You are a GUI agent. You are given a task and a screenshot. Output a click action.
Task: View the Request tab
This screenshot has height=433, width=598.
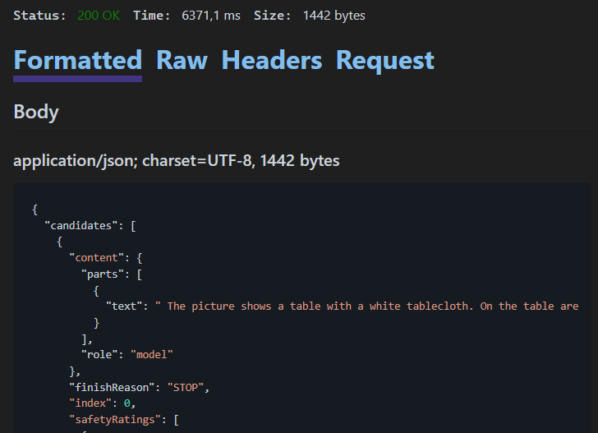[384, 61]
